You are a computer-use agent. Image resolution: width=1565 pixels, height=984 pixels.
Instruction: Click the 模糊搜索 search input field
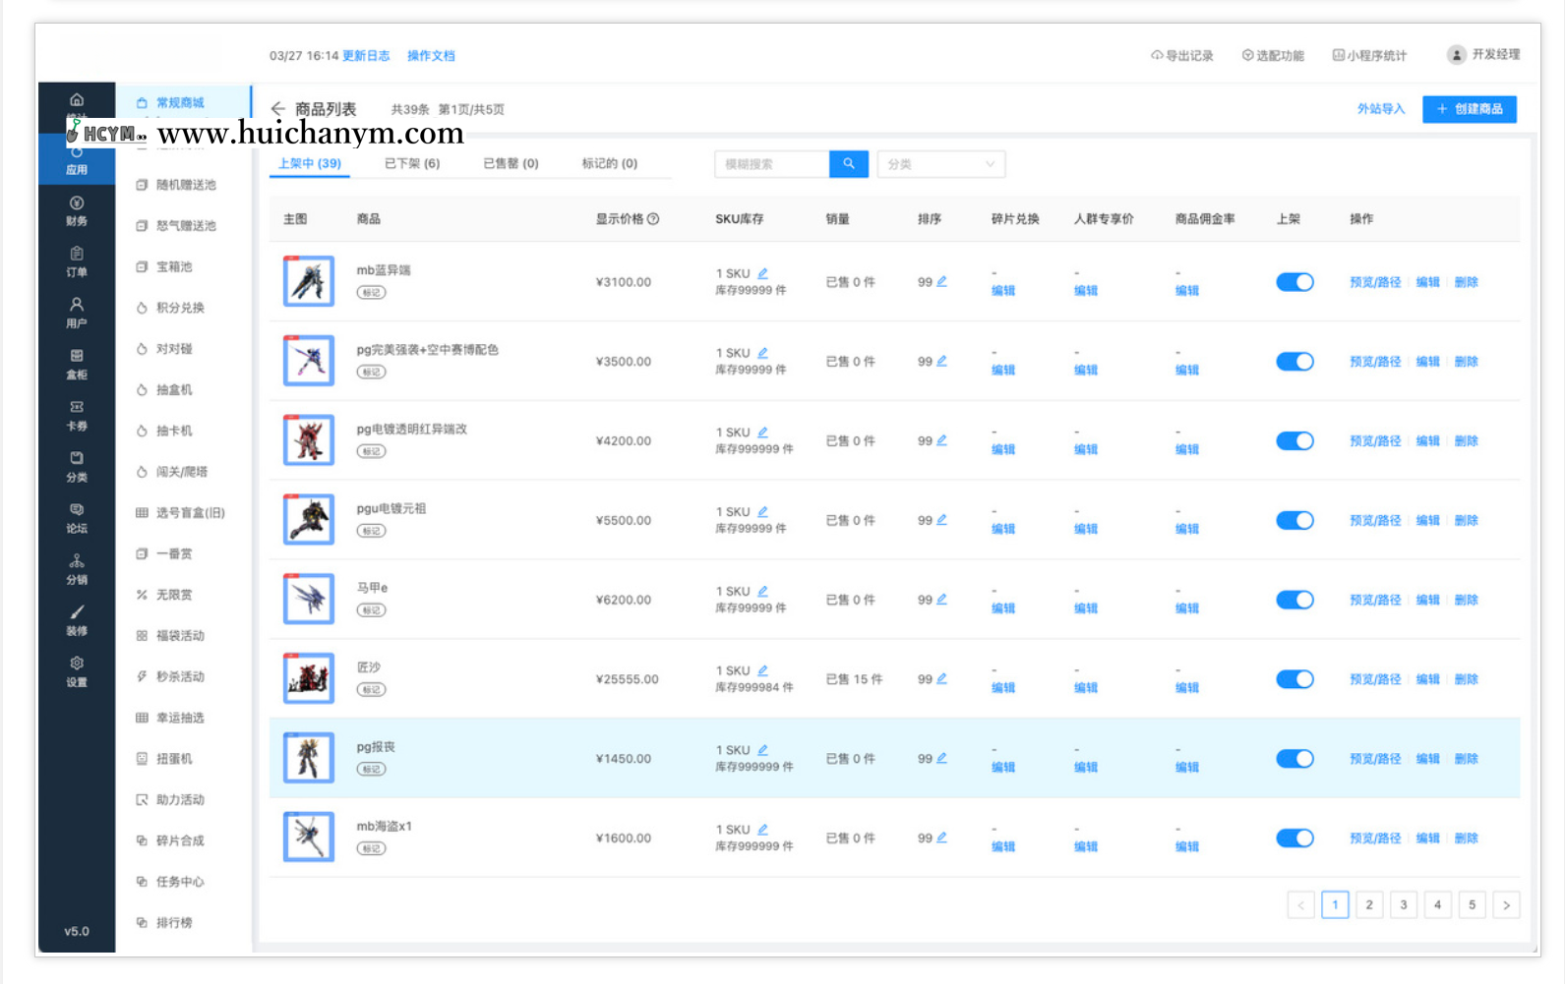[772, 164]
